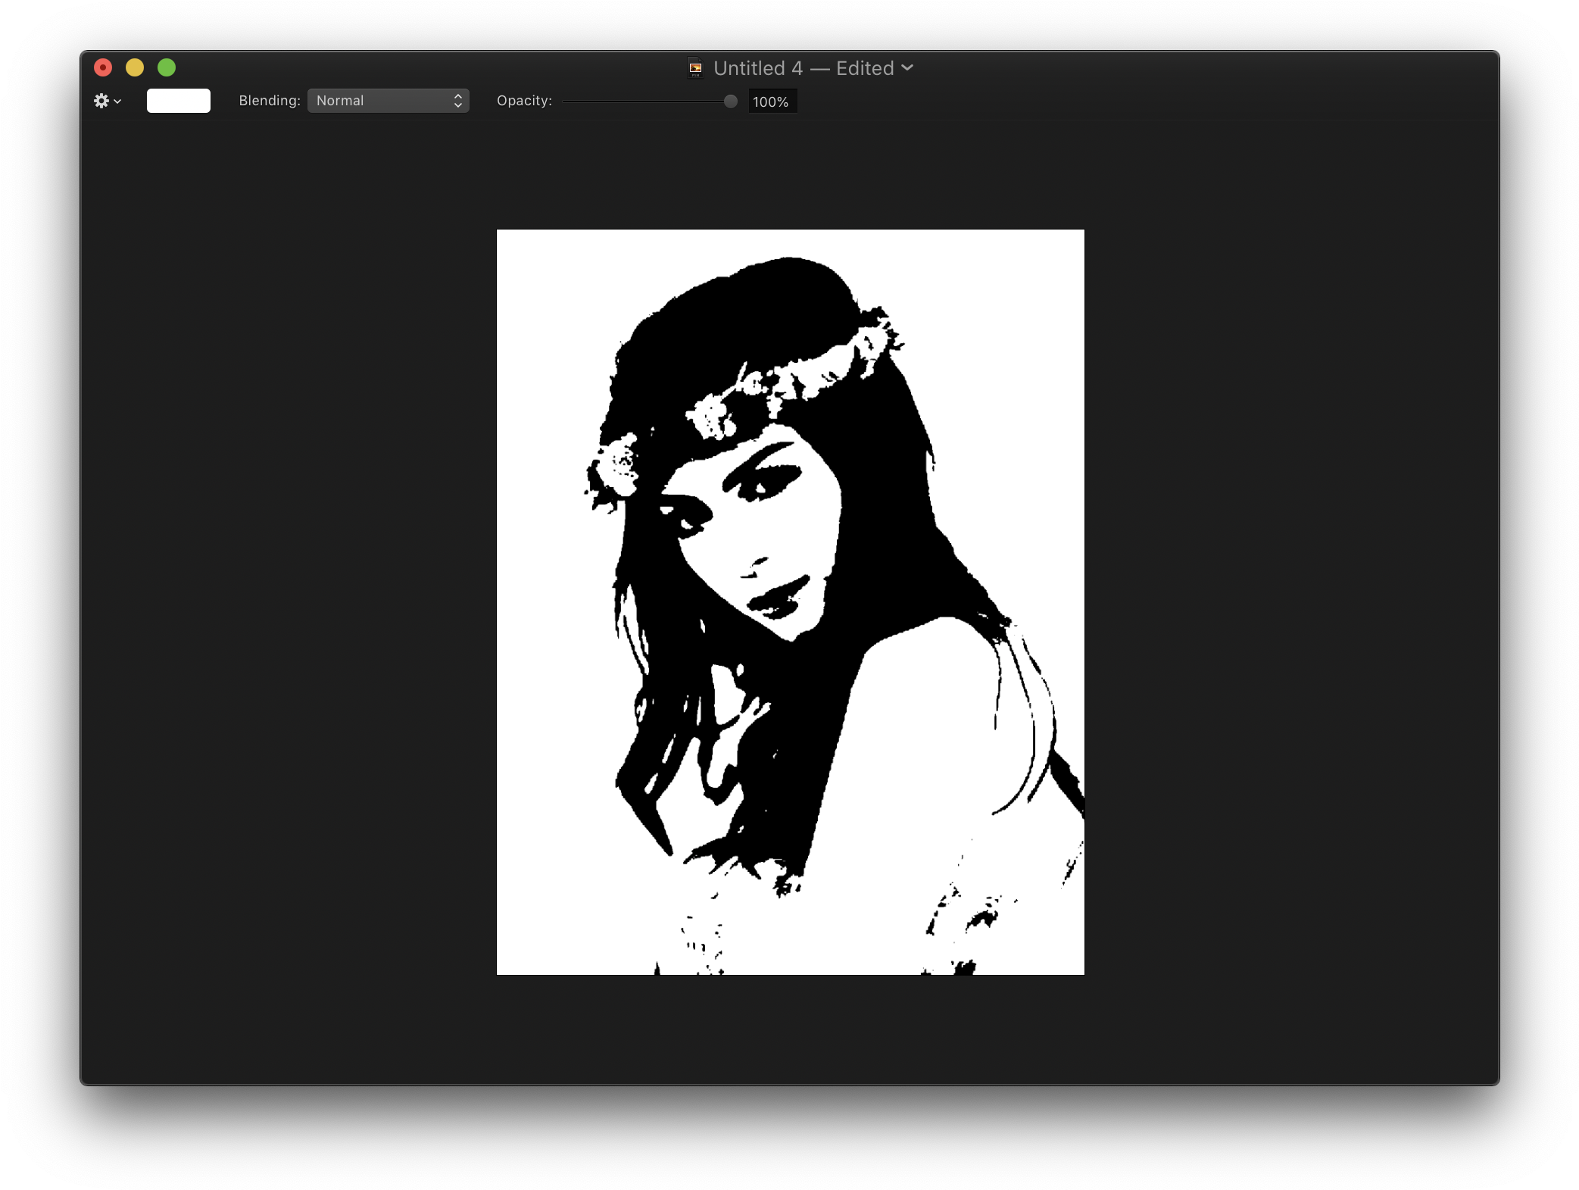
Task: Minimize the window with the yellow button
Action: tap(135, 67)
